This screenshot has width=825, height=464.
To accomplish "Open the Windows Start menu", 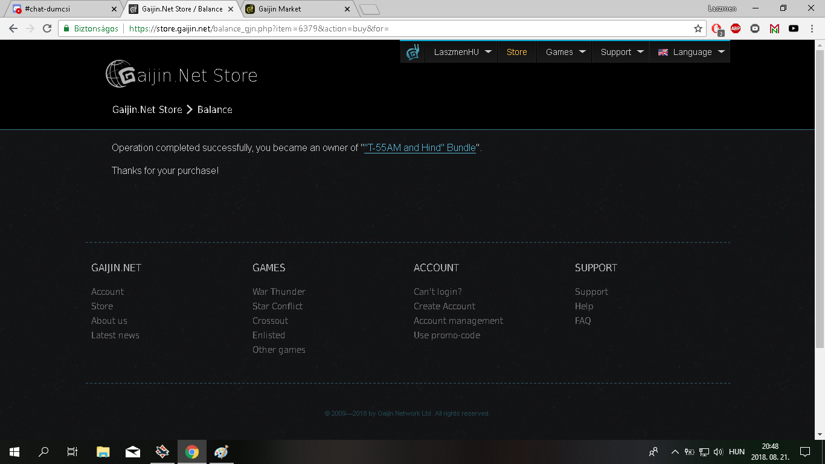I will (14, 451).
